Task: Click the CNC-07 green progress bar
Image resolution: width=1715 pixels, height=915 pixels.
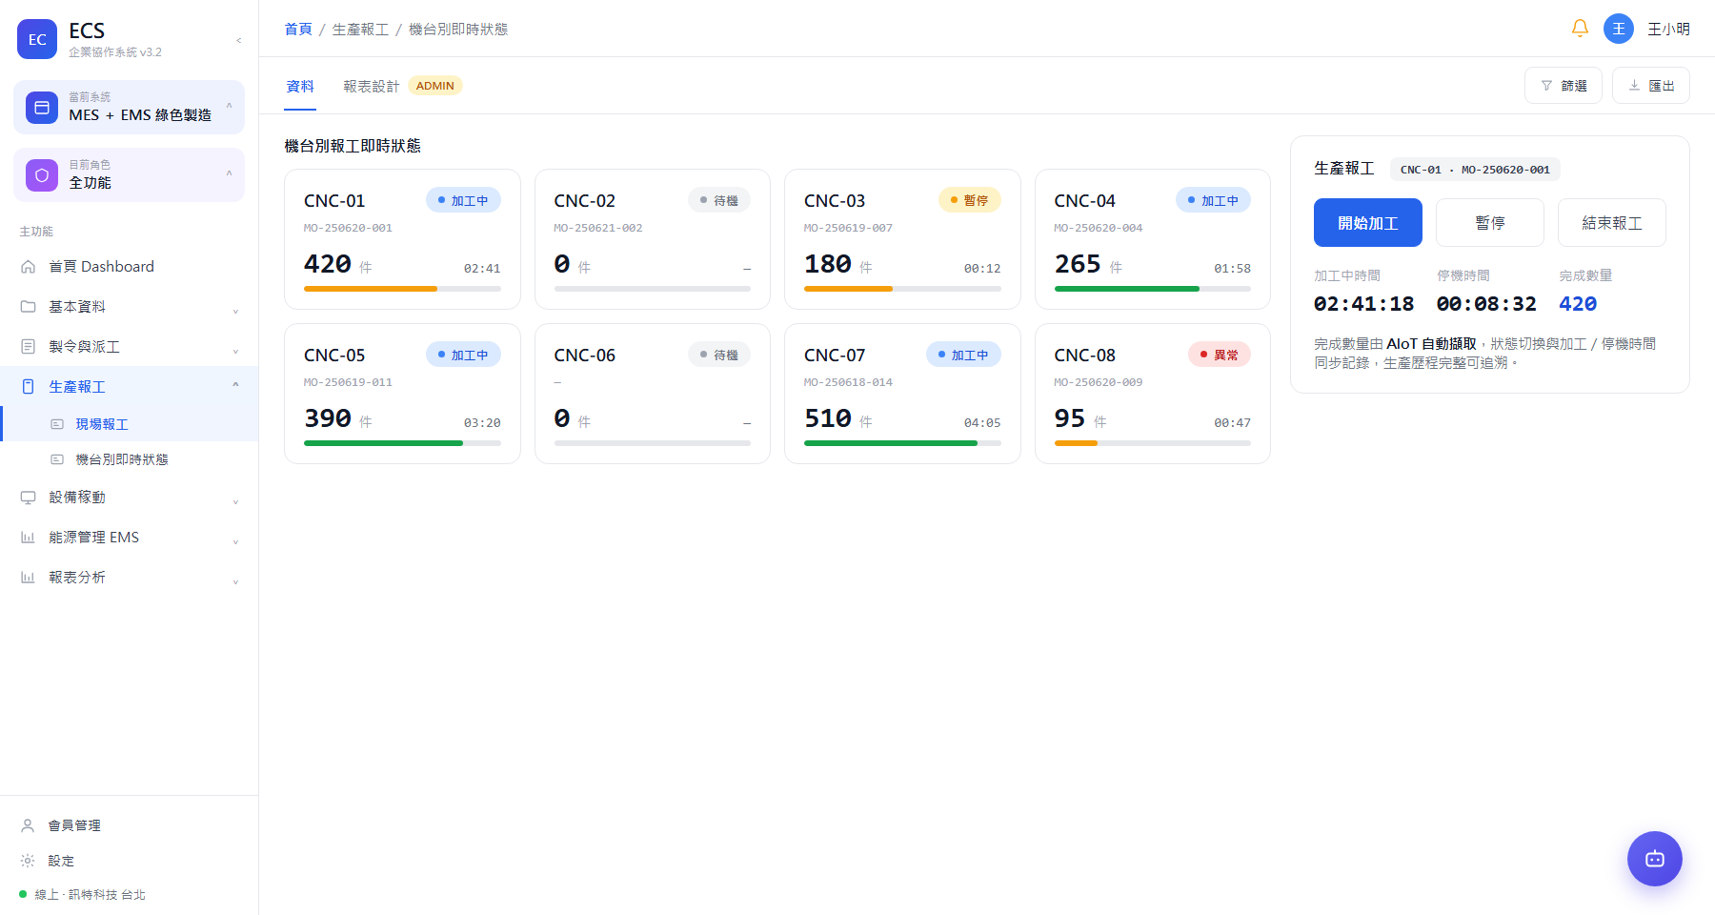Action: [891, 443]
